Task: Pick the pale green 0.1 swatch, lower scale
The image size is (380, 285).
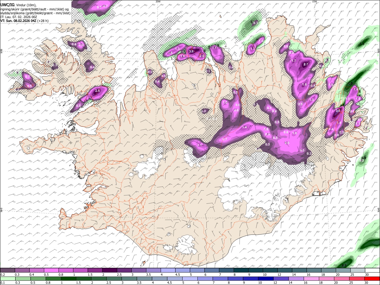Action: pyautogui.click(x=8, y=278)
